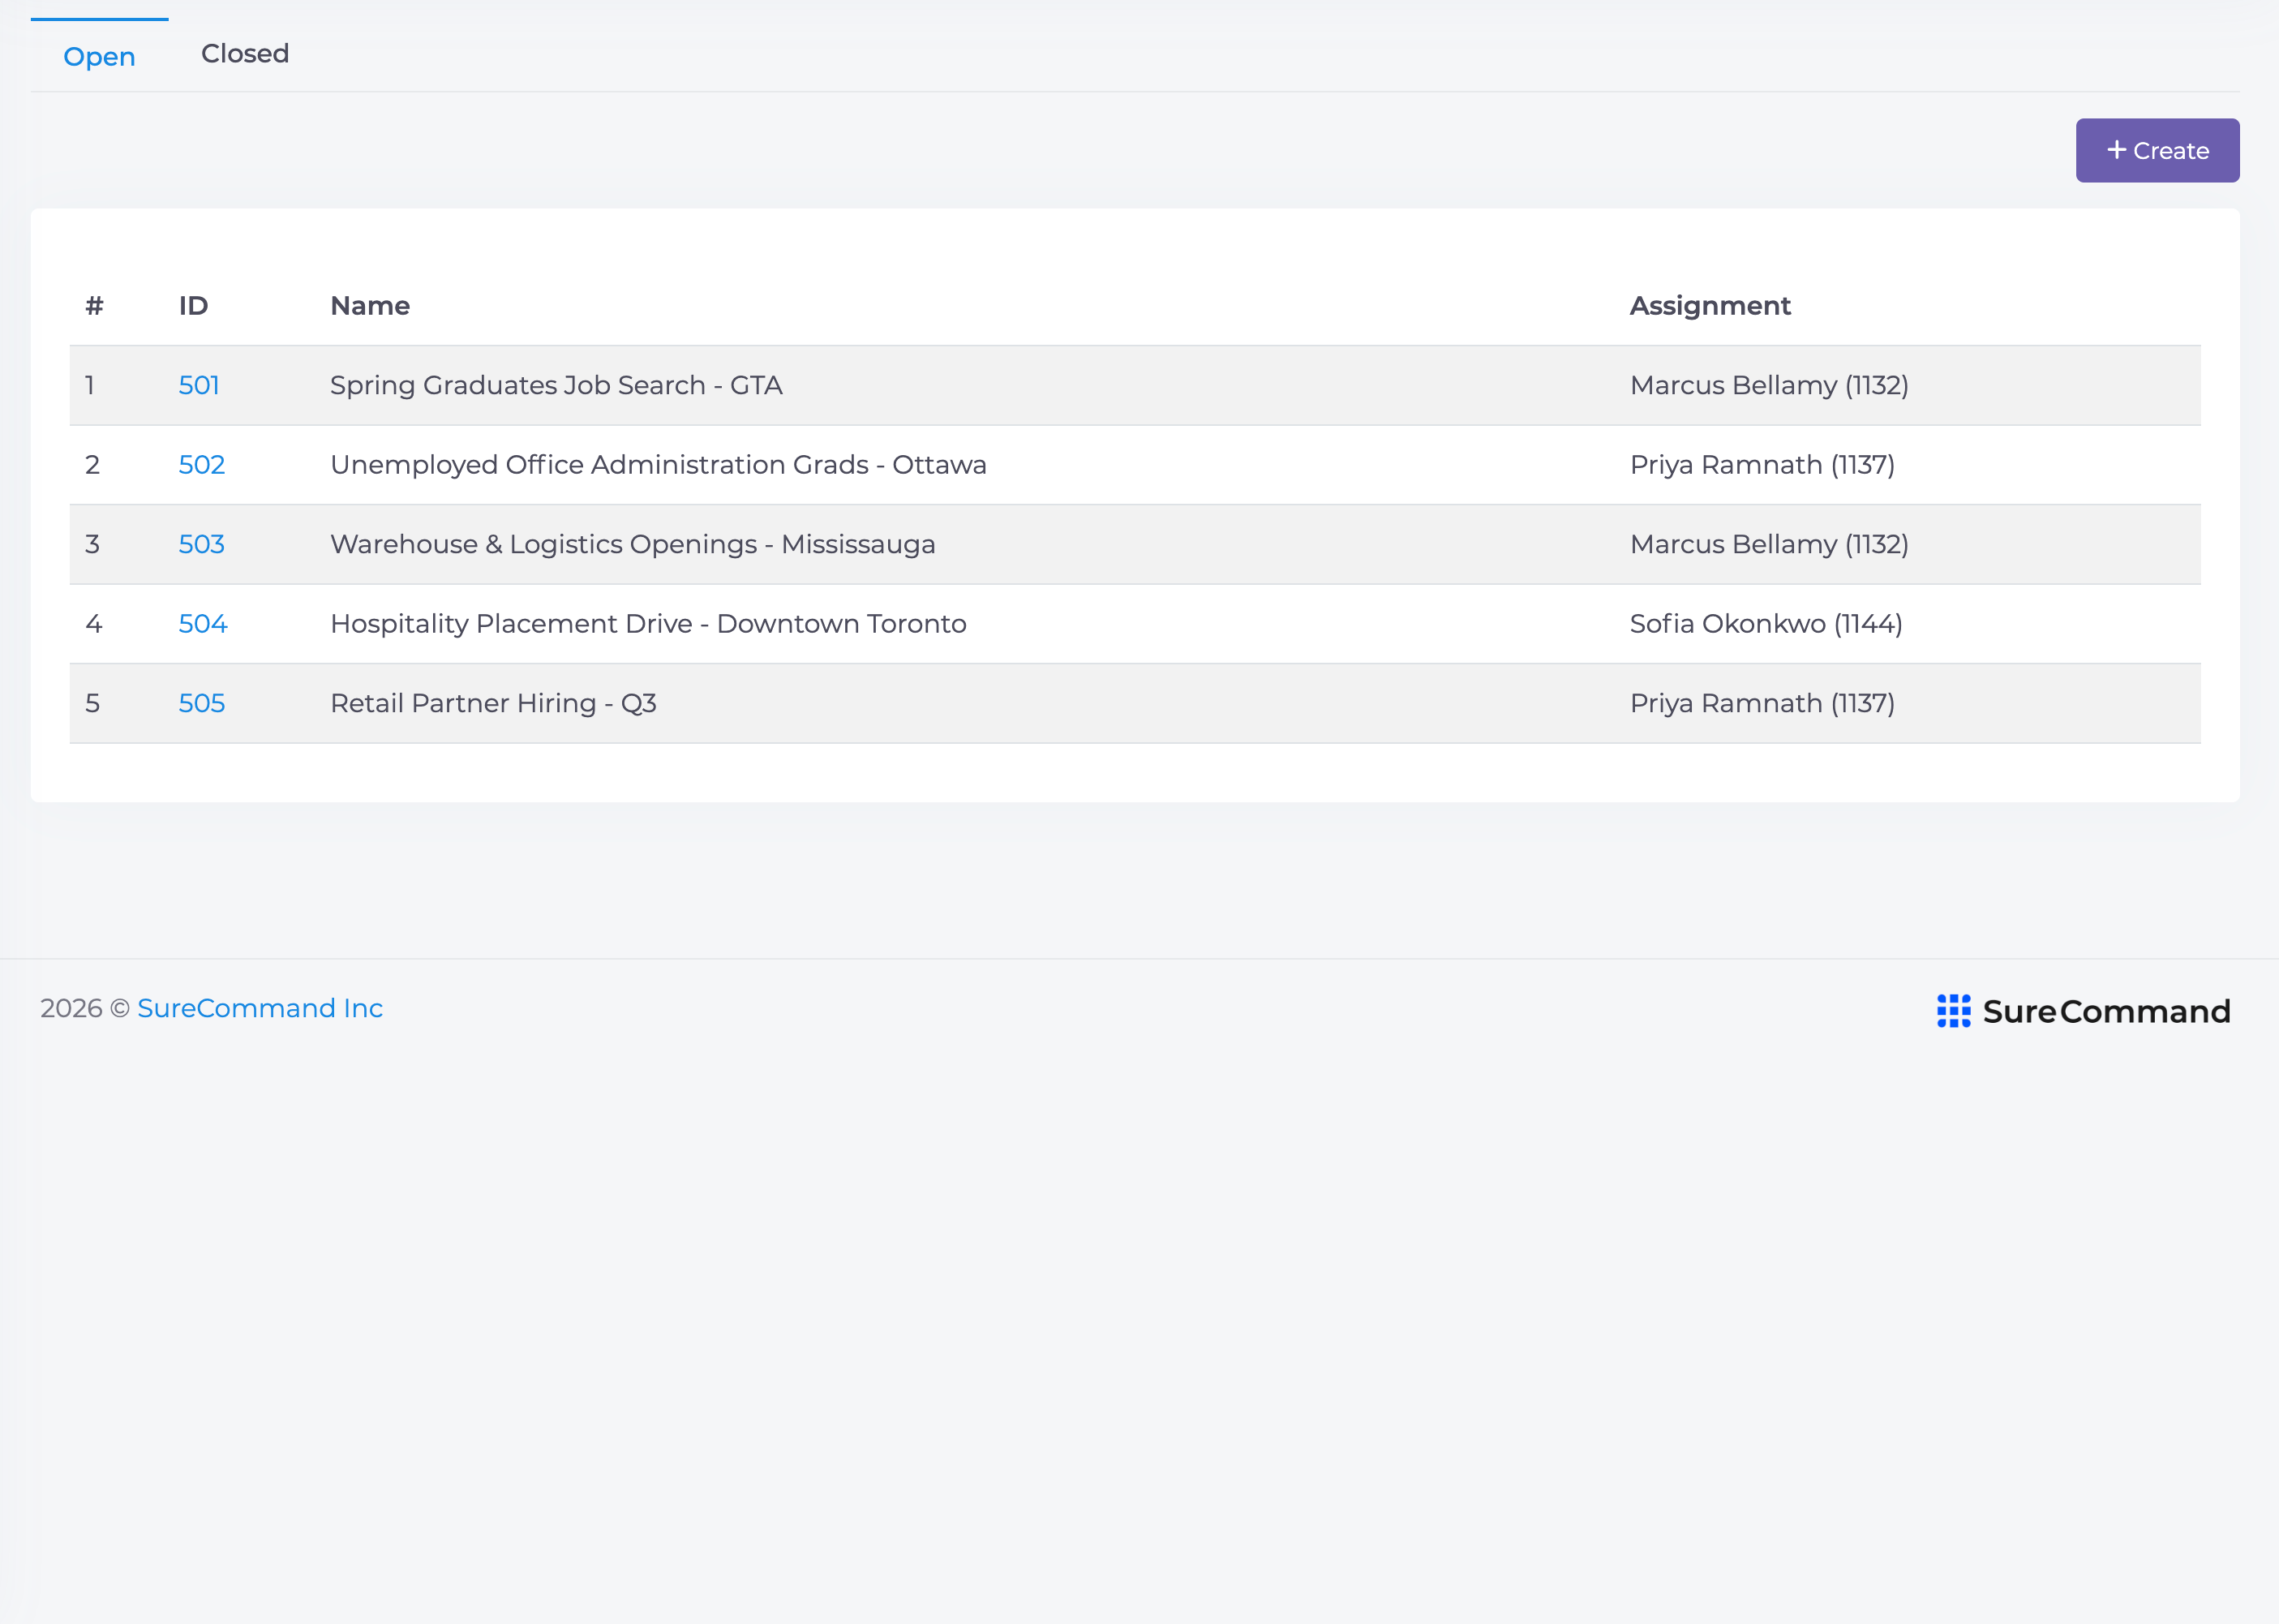Viewport: 2279px width, 1624px height.
Task: Select Spring Graduates Job Search - GTA row
Action: point(1135,386)
